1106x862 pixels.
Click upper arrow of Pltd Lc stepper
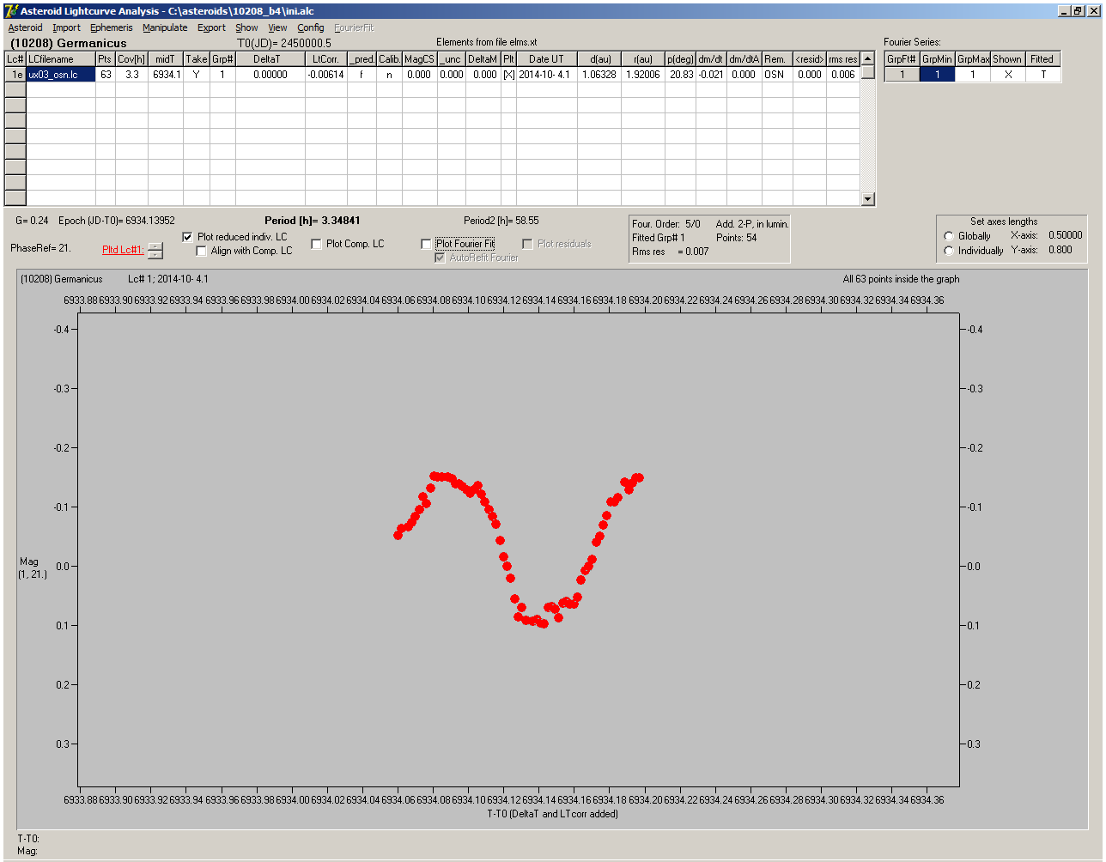click(155, 246)
